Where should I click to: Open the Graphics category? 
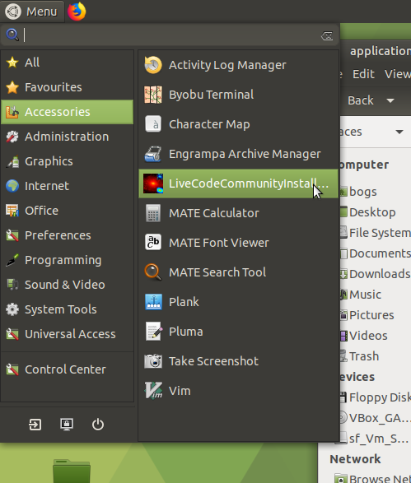point(68,161)
